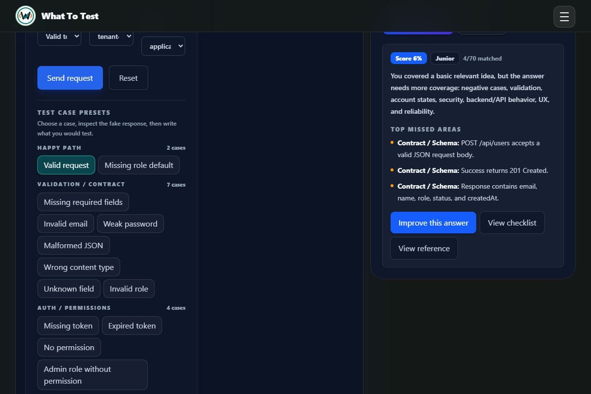591x394 pixels.
Task: Click Improve this answer
Action: (433, 223)
